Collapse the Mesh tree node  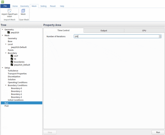tap(2, 35)
